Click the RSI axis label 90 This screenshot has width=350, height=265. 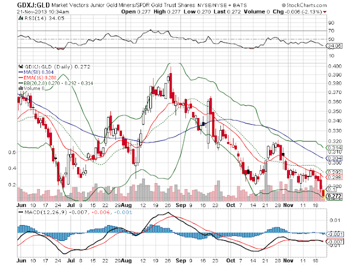[x=331, y=23]
